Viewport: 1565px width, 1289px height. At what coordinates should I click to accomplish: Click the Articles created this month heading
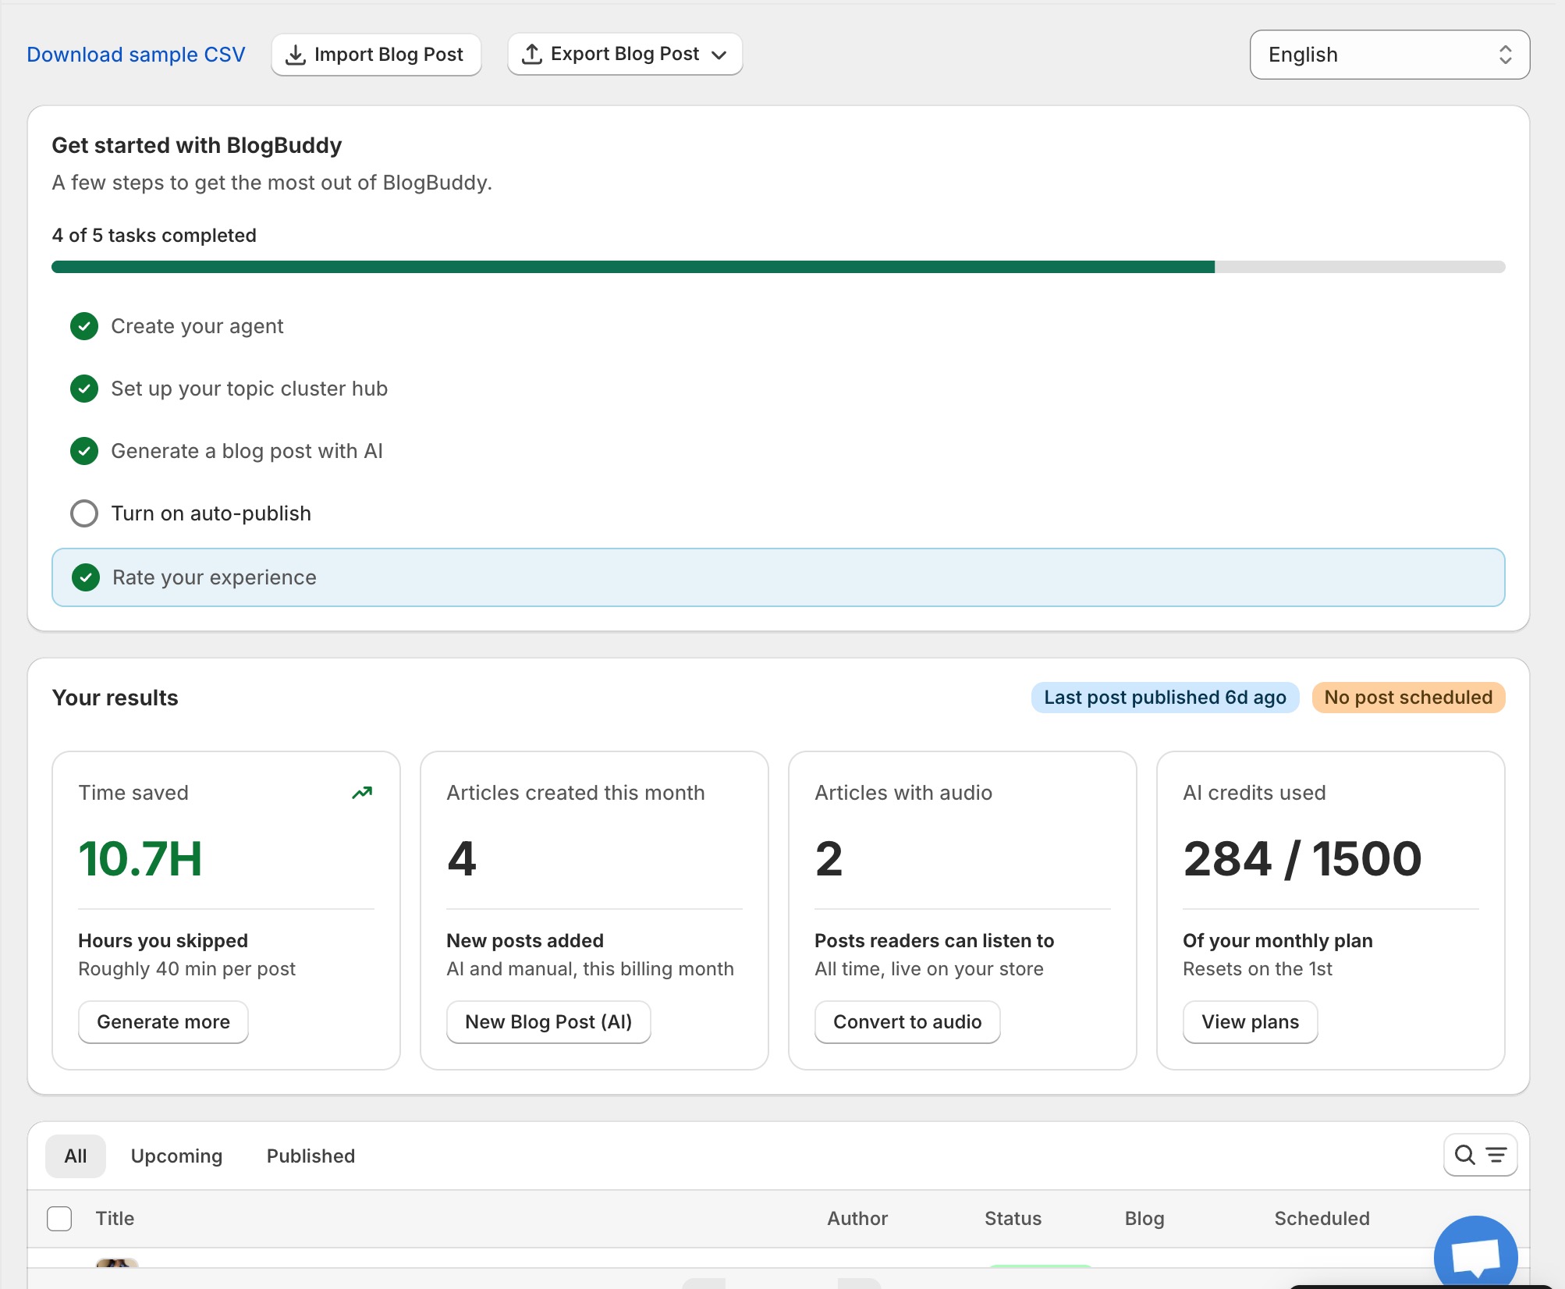576,793
